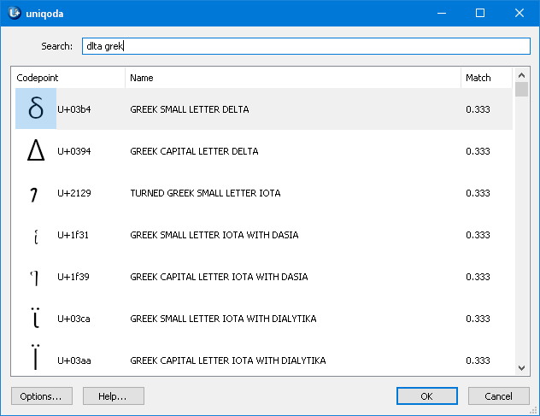Image resolution: width=540 pixels, height=416 pixels.
Task: Select the Greek small letter delta glyph
Action: (36, 109)
